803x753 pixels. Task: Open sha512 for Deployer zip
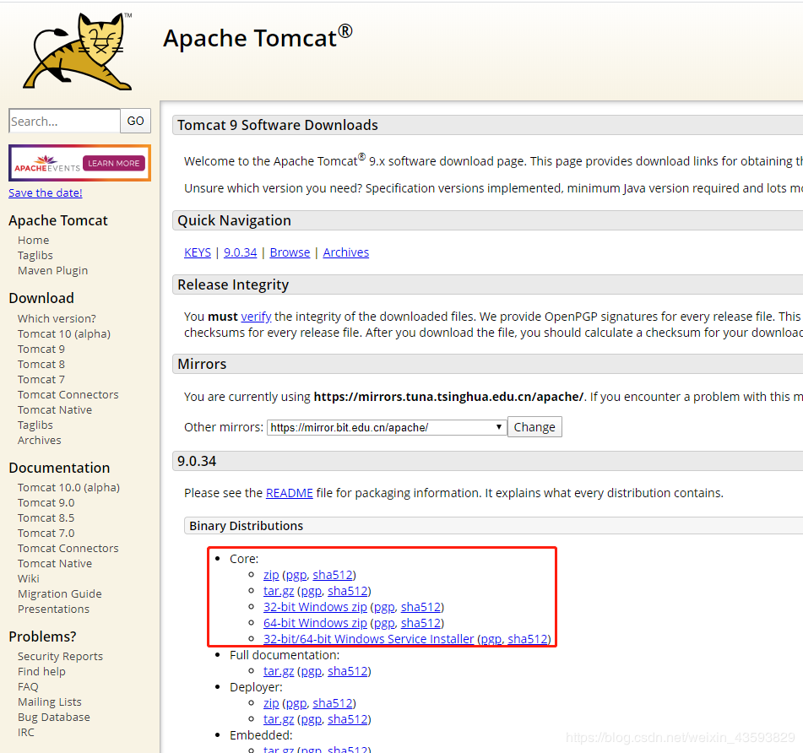point(333,703)
